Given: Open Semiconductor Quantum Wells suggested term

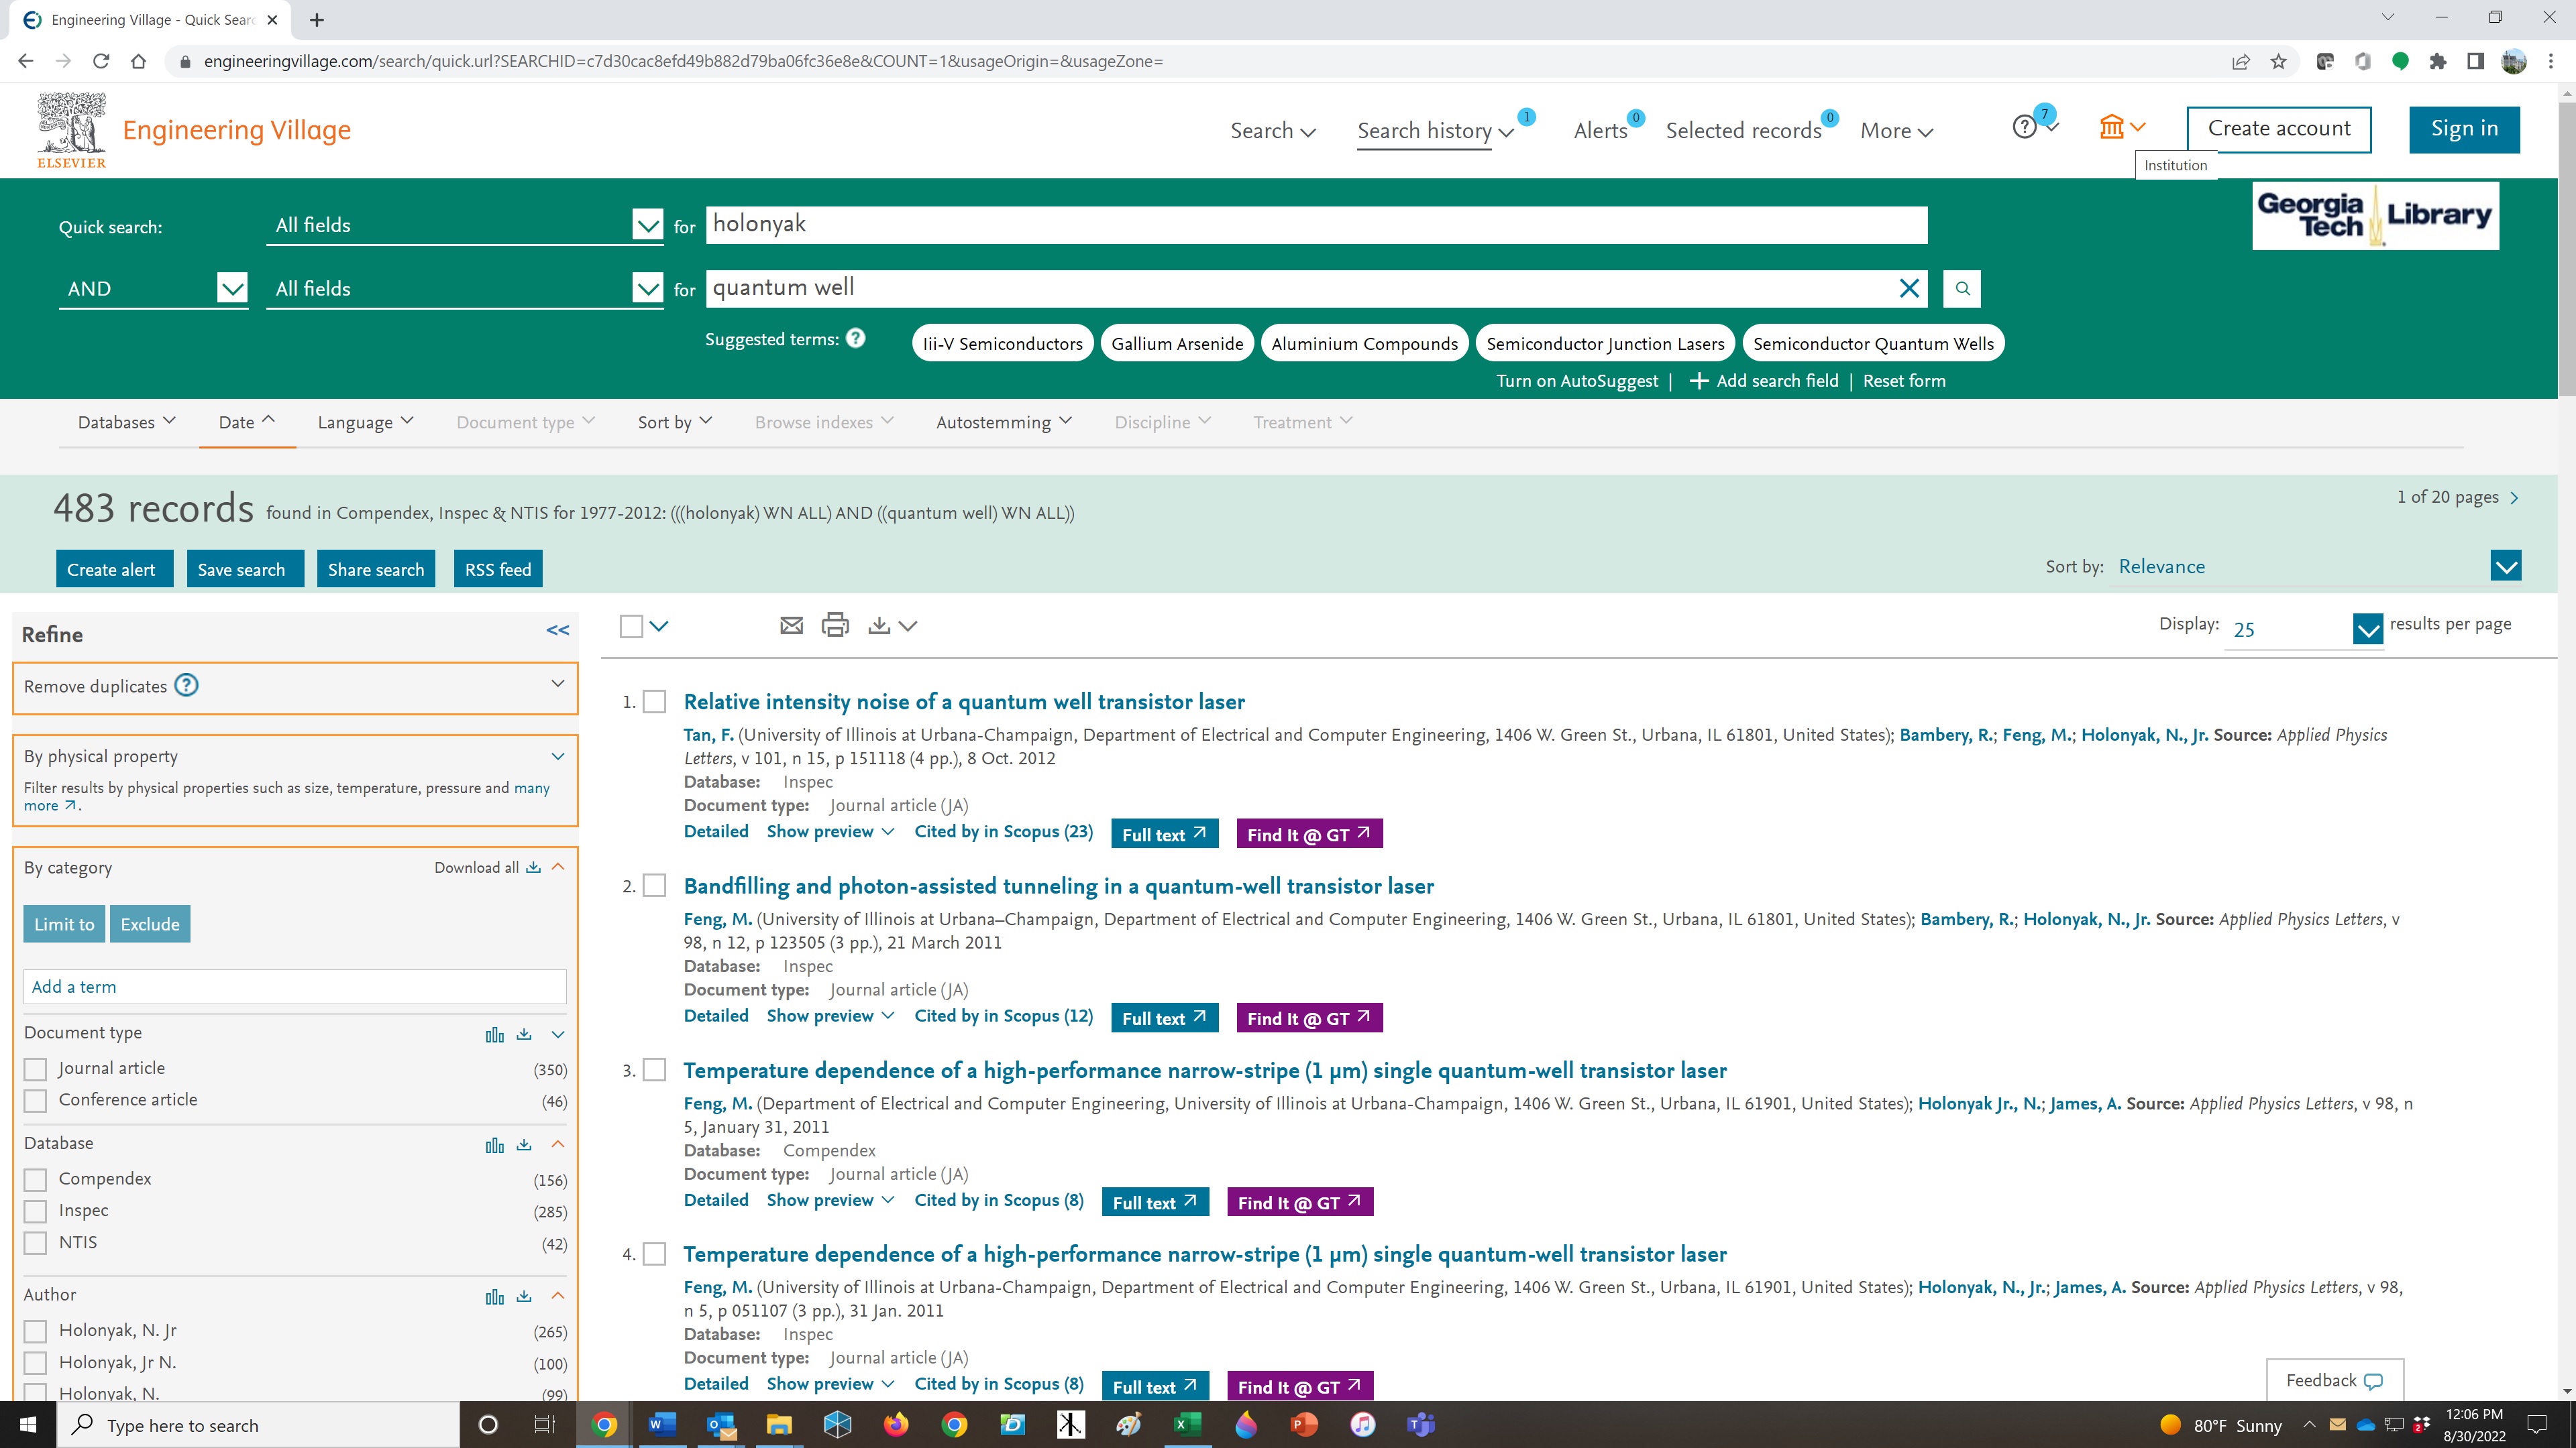Looking at the screenshot, I should [x=1872, y=344].
